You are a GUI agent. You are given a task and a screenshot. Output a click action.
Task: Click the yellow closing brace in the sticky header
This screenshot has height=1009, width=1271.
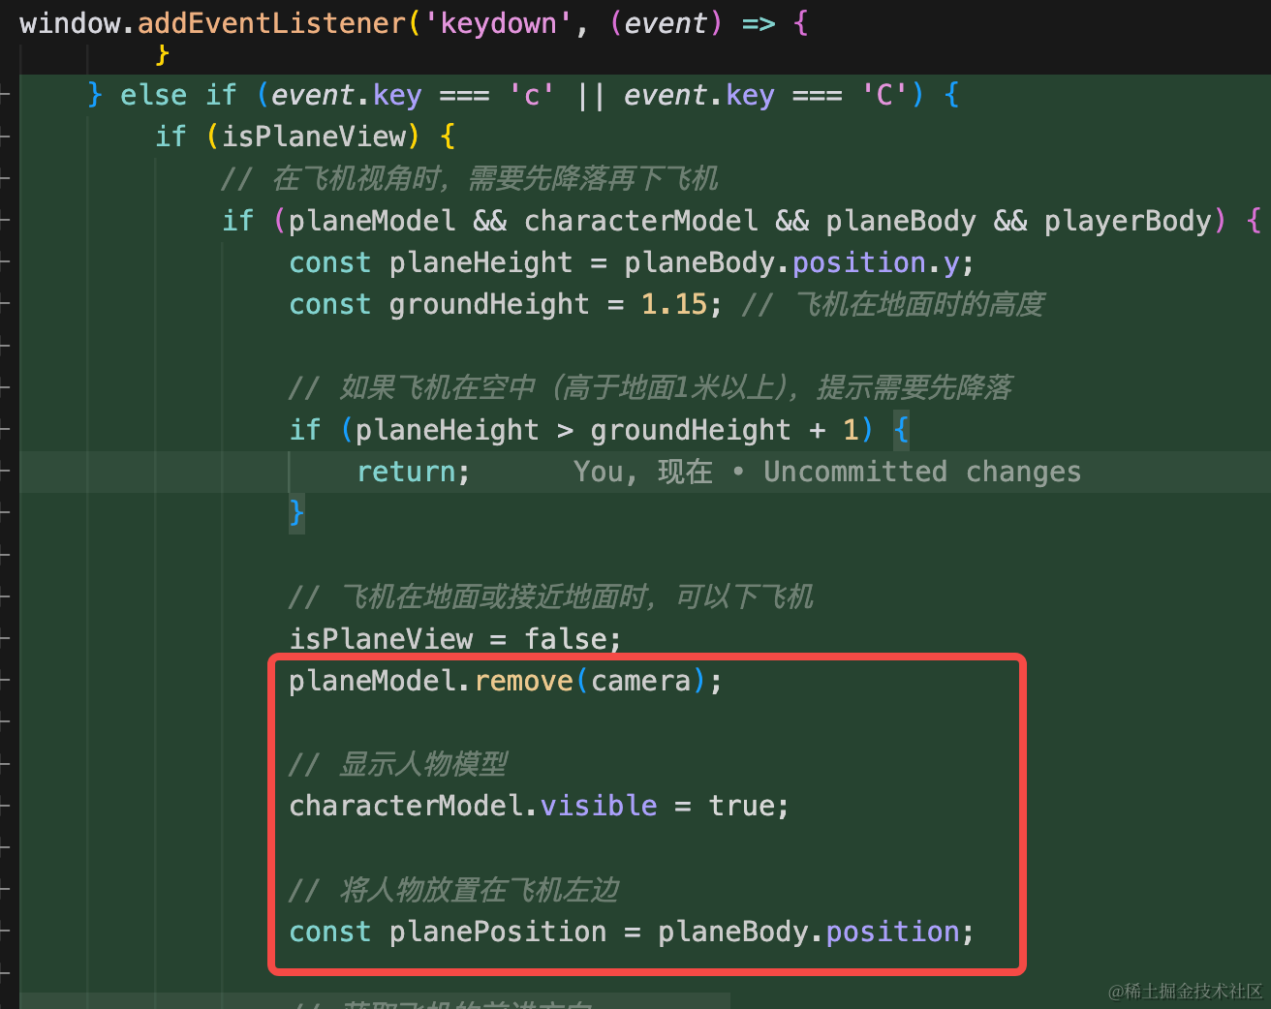(x=163, y=55)
